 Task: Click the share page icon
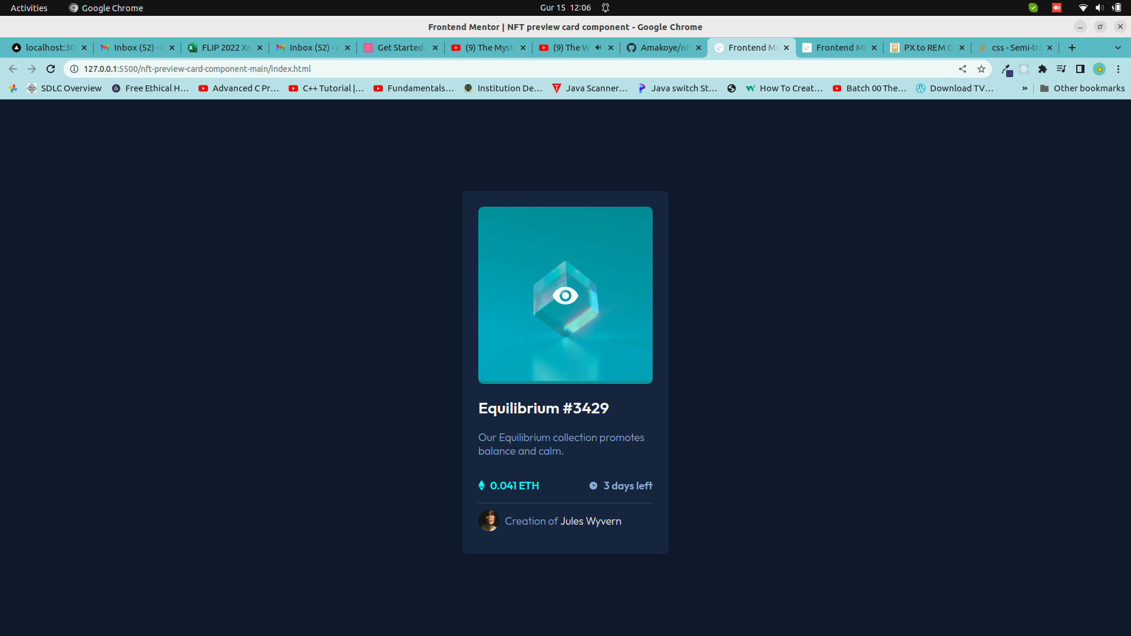click(x=963, y=69)
